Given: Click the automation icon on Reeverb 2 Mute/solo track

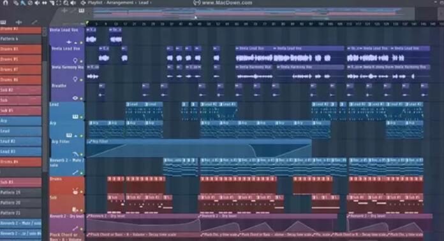Looking at the screenshot, I should click(75, 172).
